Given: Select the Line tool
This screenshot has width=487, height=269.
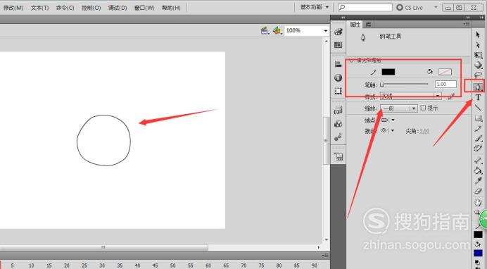Looking at the screenshot, I should (478, 108).
